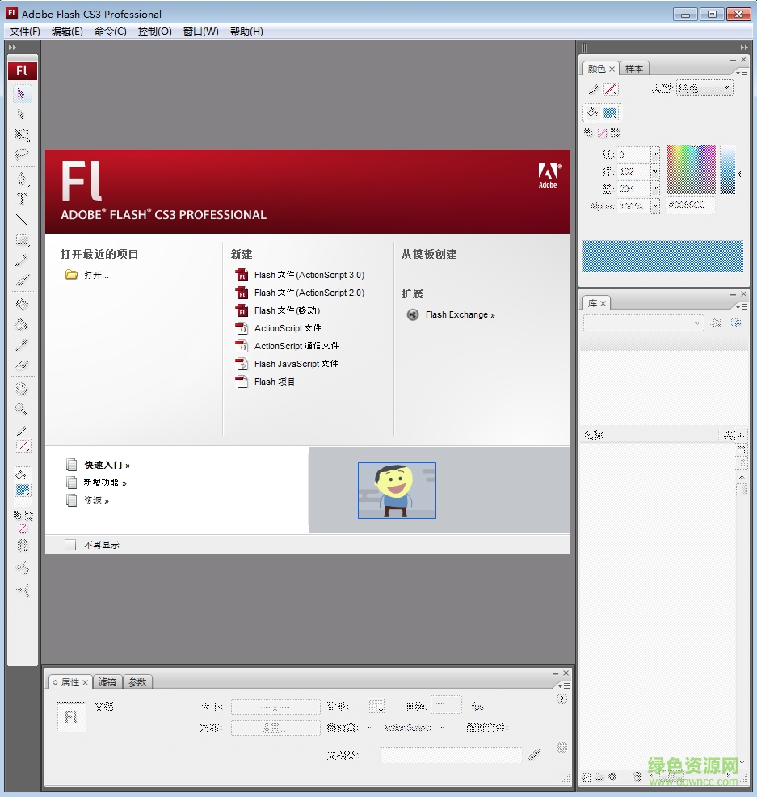Switch to the 样本 swatches tab
The width and height of the screenshot is (757, 797).
click(x=635, y=69)
